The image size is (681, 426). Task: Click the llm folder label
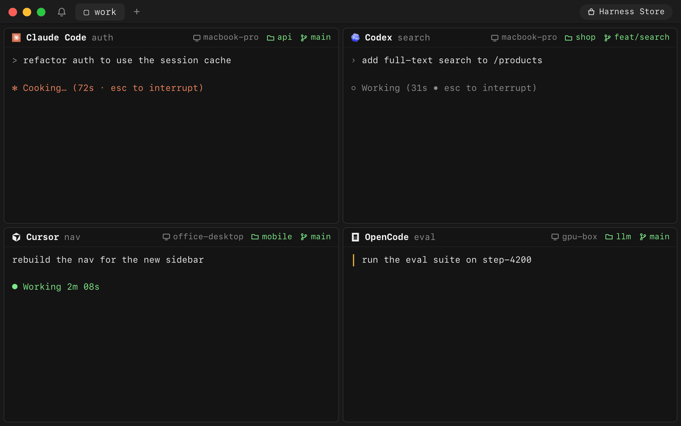pyautogui.click(x=624, y=236)
